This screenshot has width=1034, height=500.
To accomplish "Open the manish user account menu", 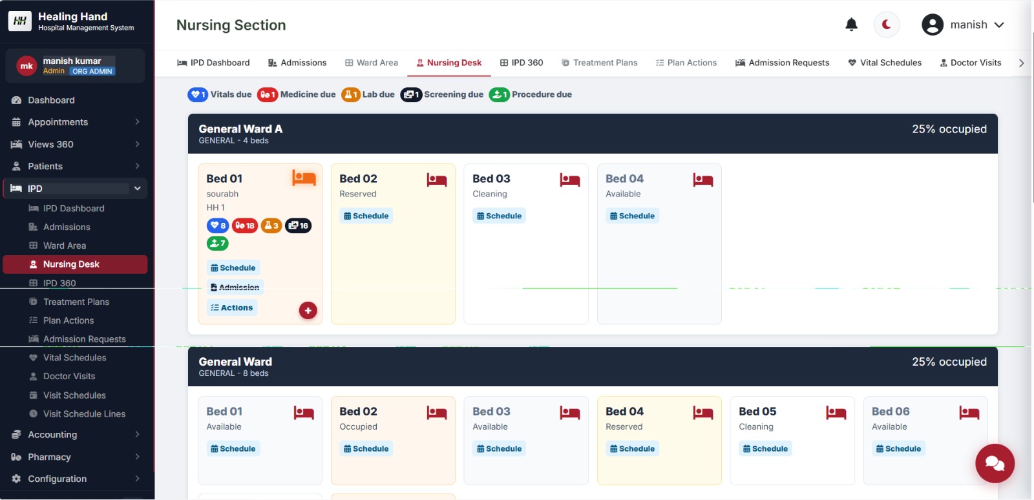I will (963, 25).
